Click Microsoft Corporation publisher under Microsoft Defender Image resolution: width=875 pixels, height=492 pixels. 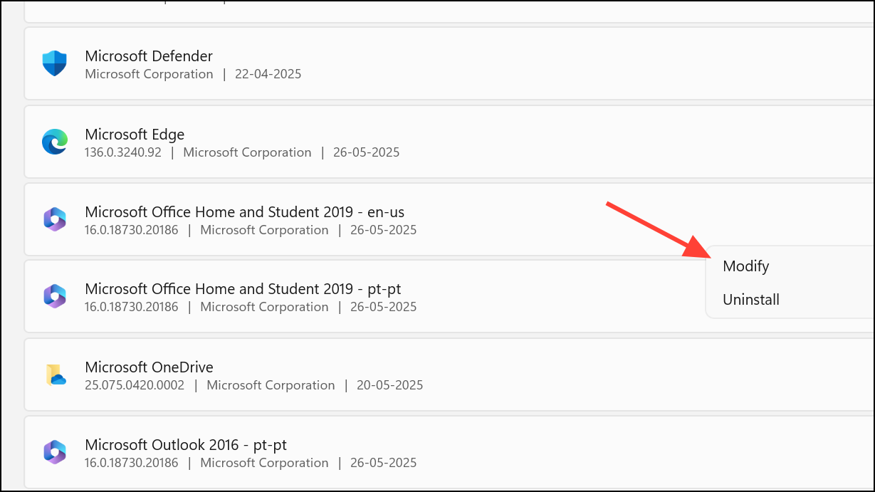pos(149,74)
